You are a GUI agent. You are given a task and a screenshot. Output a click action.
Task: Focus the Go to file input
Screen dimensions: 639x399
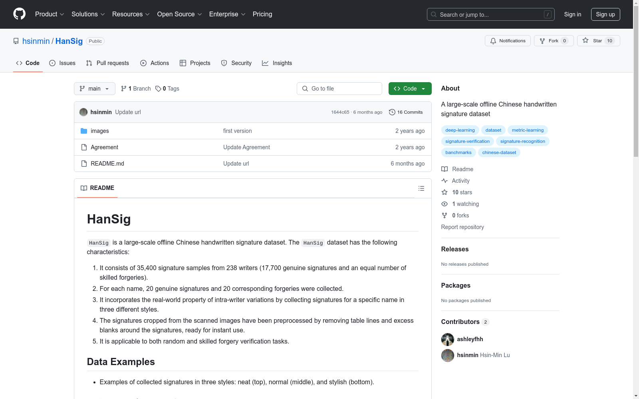(x=339, y=89)
